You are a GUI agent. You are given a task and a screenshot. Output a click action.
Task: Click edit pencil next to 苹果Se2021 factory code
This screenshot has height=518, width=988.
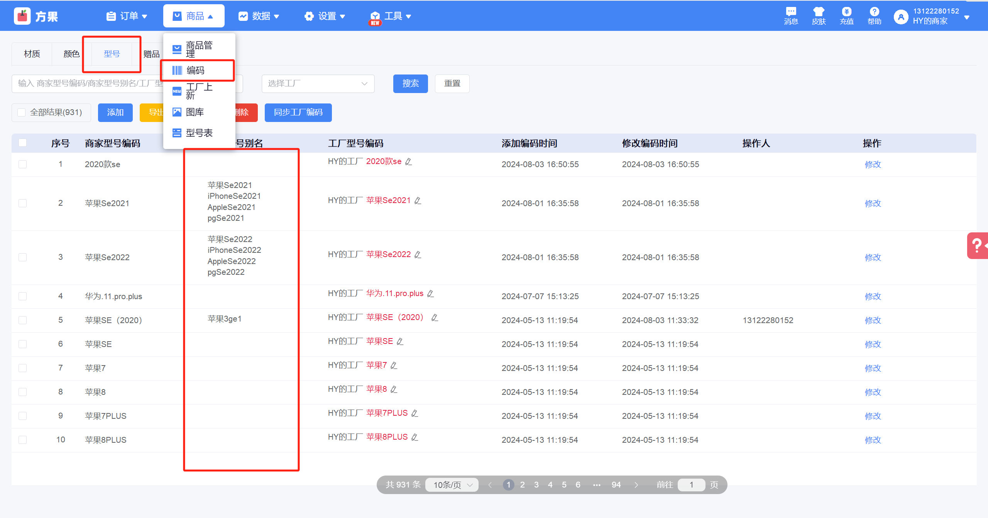[x=418, y=201]
